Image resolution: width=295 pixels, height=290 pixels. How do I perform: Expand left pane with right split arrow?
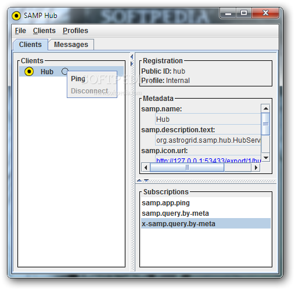pyautogui.click(x=132, y=64)
